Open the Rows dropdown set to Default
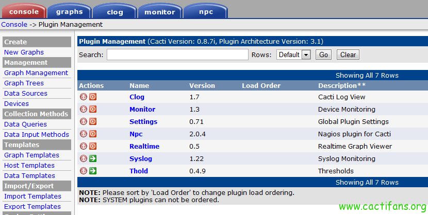Viewport: 428px width, 215px height. tap(293, 55)
